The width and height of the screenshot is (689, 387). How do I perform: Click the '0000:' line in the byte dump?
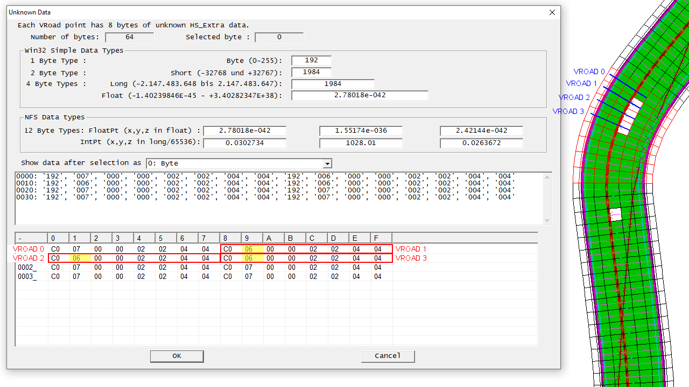tap(265, 176)
